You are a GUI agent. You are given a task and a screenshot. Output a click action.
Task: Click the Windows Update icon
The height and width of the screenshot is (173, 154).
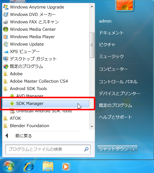point(5,44)
